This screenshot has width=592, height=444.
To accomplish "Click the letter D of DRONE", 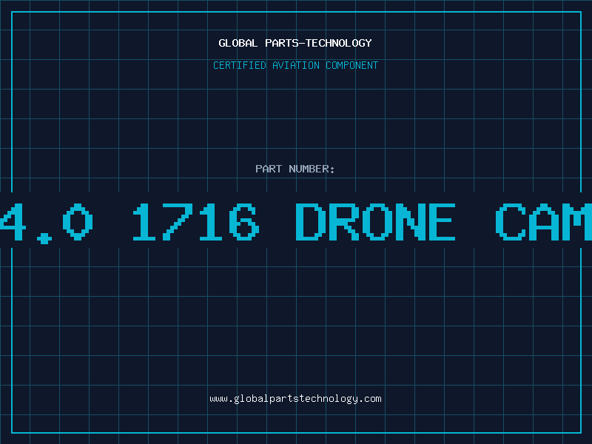I will 309,222.
